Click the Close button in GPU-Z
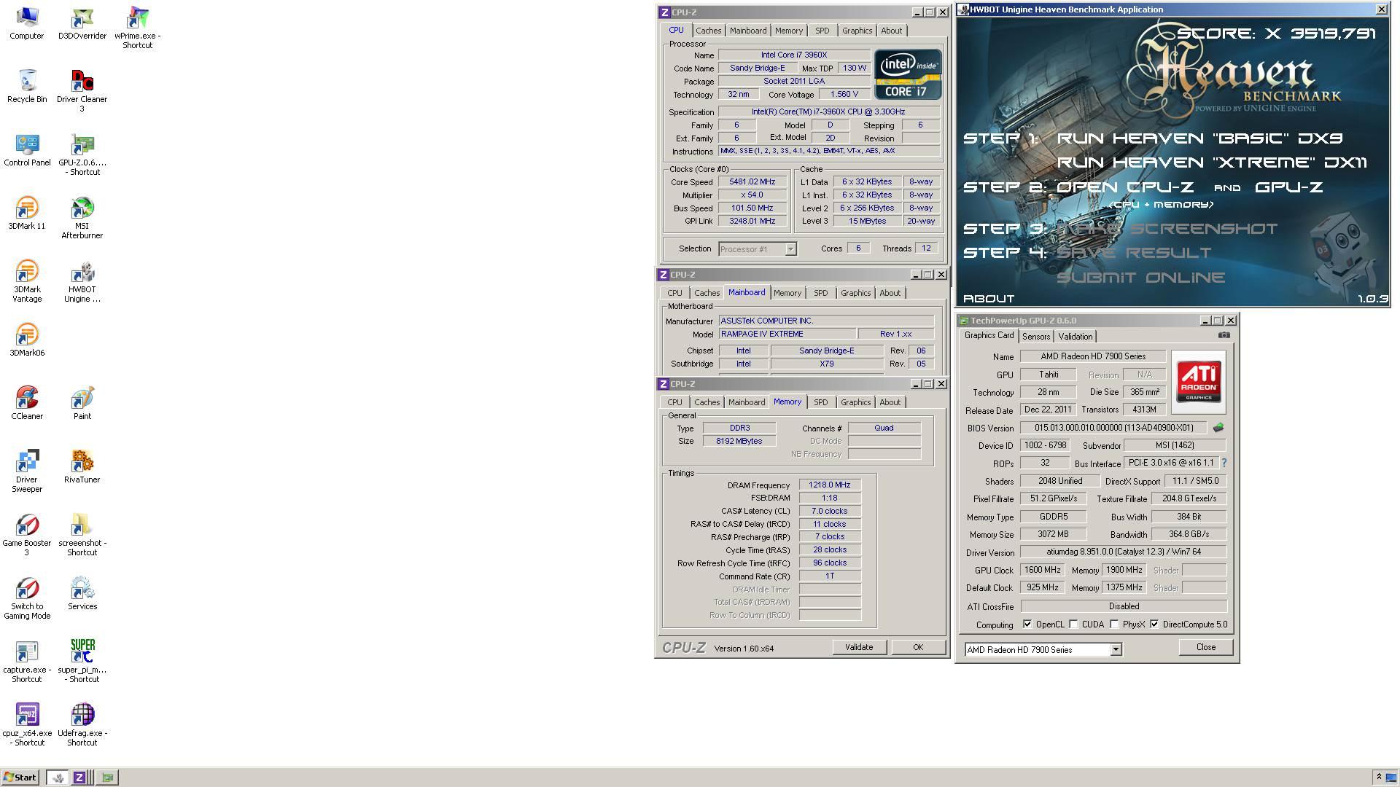Viewport: 1400px width, 787px height. click(x=1205, y=647)
